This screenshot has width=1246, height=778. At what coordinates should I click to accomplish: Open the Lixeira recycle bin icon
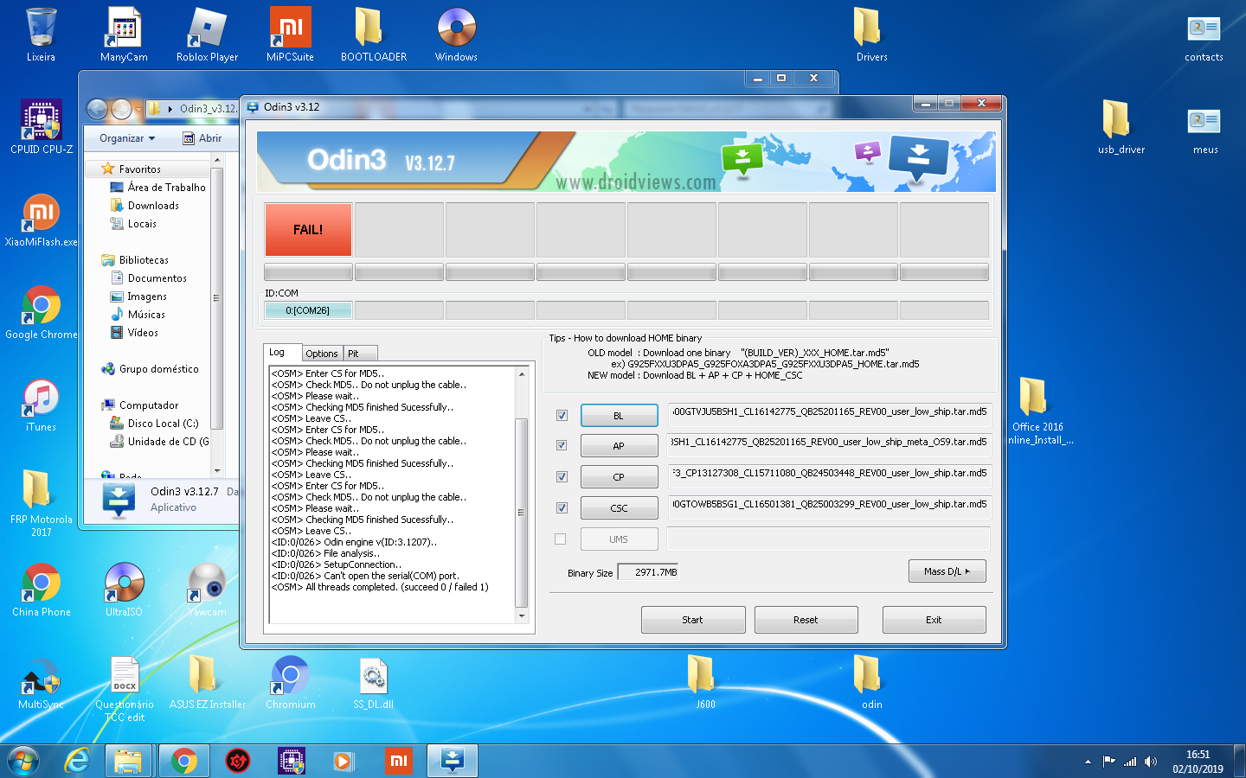[x=41, y=35]
